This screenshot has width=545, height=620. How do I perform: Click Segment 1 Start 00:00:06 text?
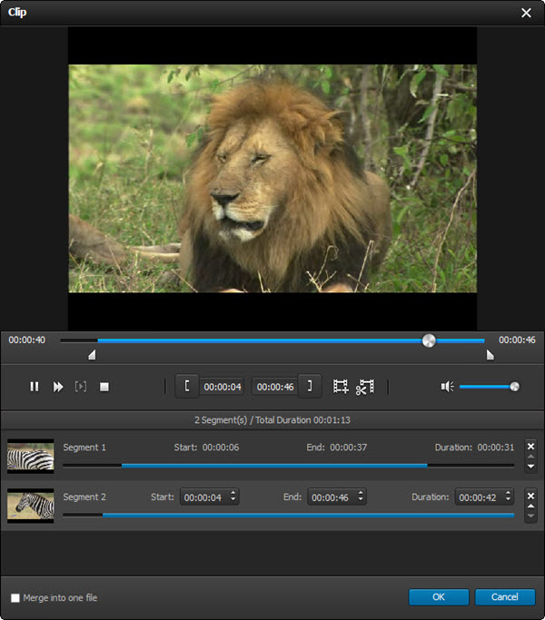pyautogui.click(x=206, y=448)
